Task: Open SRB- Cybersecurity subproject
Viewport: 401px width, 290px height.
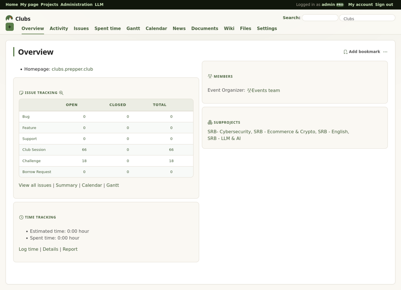Action: click(229, 132)
